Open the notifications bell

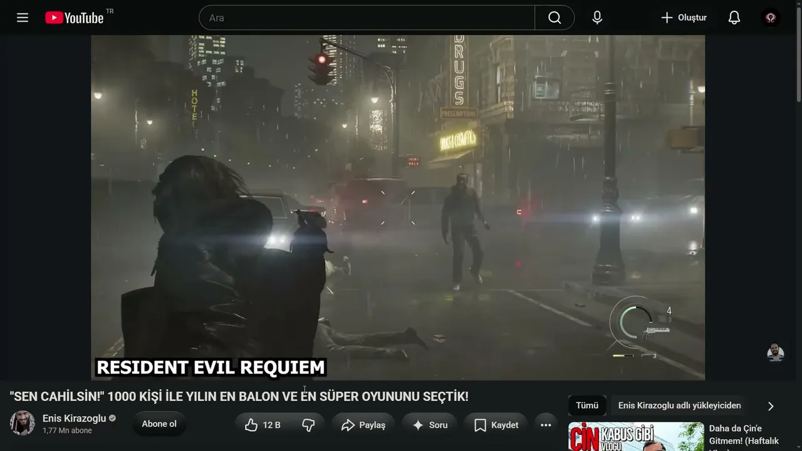coord(734,18)
